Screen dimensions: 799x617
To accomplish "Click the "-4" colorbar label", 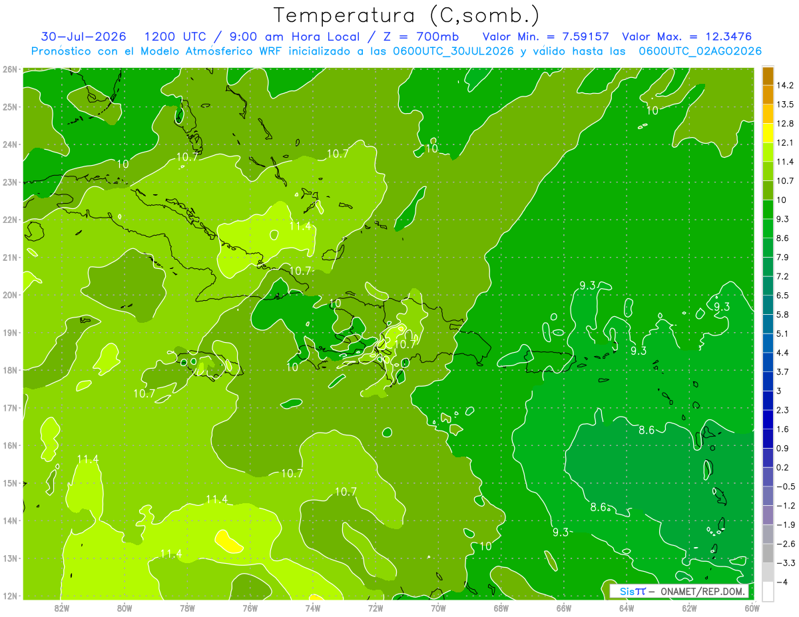I will pyautogui.click(x=782, y=582).
